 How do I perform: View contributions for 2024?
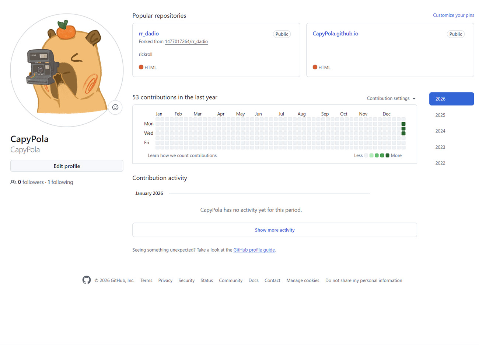[440, 131]
